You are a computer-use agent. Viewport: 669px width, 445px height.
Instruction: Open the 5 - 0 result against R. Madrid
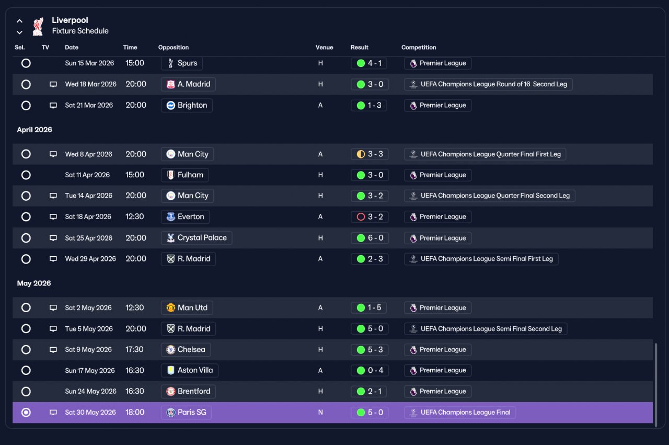tap(370, 329)
